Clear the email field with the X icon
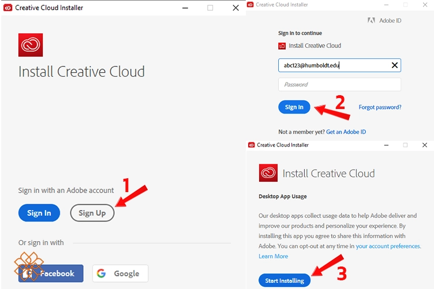 395,65
